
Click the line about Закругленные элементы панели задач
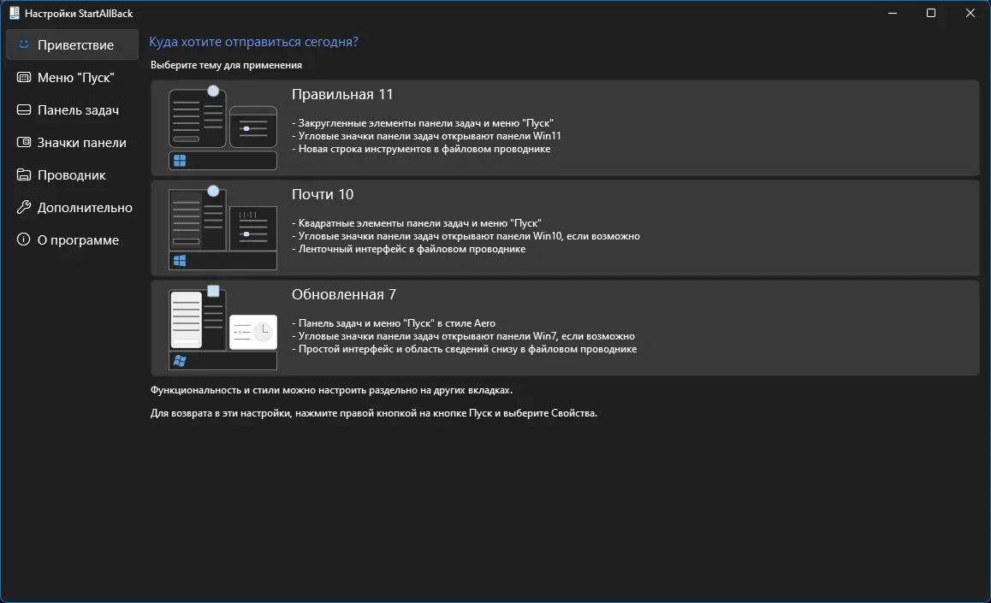[422, 123]
